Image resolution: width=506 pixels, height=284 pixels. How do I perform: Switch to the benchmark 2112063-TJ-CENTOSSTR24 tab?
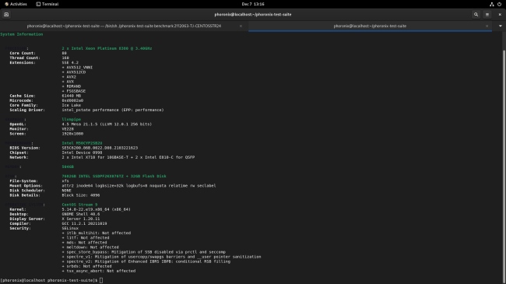[124, 26]
